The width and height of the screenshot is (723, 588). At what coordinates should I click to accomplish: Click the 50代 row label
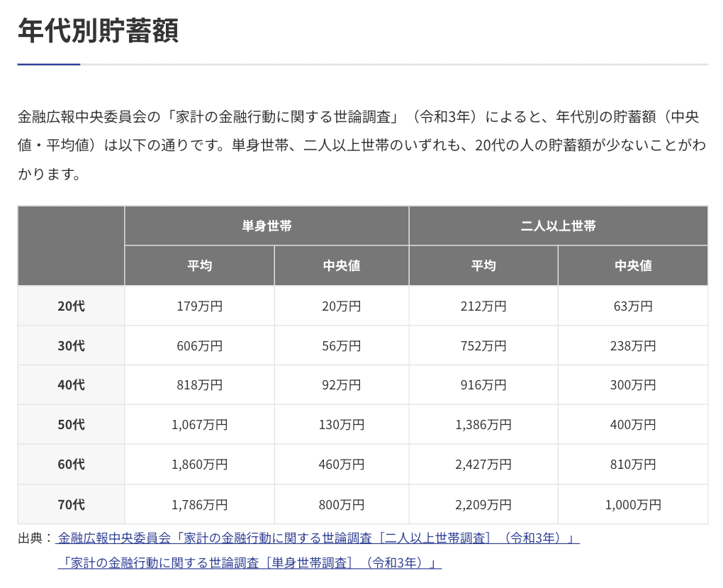click(x=71, y=425)
